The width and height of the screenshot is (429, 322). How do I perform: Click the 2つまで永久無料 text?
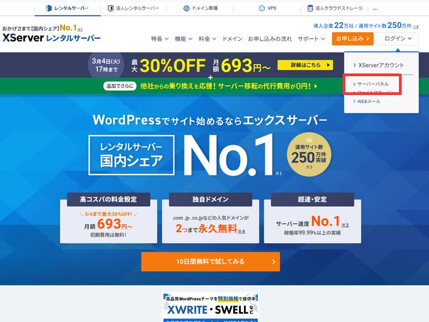pyautogui.click(x=206, y=229)
